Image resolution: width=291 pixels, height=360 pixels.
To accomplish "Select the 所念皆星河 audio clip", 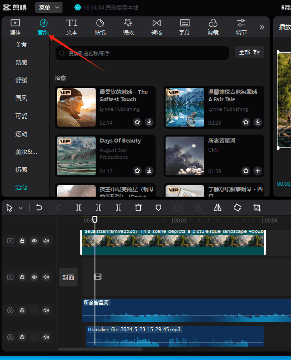I will tap(186, 310).
